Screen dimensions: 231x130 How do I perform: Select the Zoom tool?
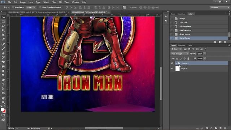(x=3, y=102)
